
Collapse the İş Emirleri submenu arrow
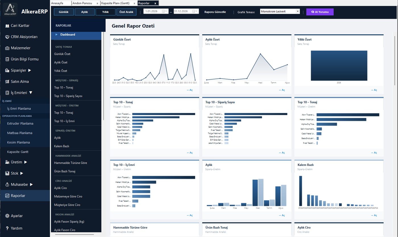[31, 93]
